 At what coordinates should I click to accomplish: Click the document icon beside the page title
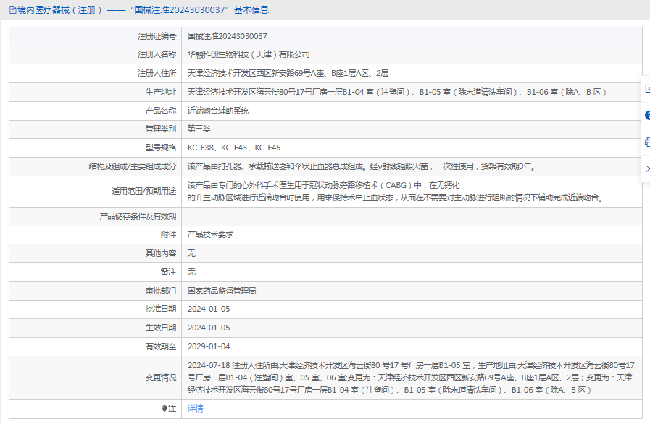[x=13, y=10]
